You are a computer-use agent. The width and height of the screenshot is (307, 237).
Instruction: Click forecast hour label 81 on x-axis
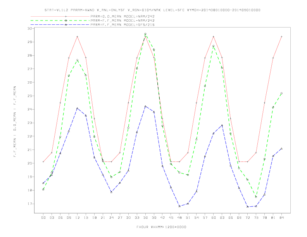coord(273,218)
